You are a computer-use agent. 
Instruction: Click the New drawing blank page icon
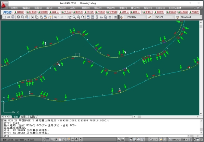[x=4, y=17]
